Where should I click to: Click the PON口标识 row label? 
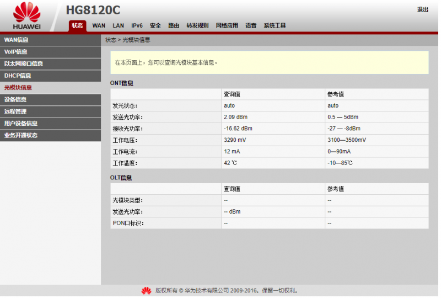(128, 223)
